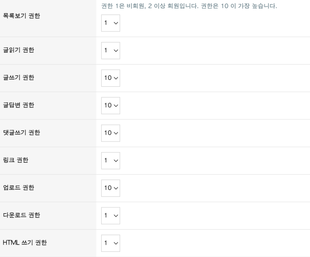This screenshot has width=310, height=257.
Task: Open the 다운로드 권한 level dropdown
Action: (110, 215)
